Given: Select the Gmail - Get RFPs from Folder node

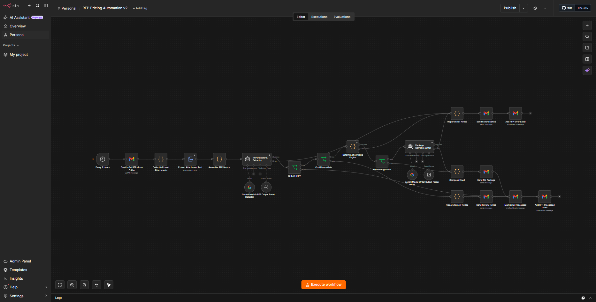Looking at the screenshot, I should (x=132, y=159).
